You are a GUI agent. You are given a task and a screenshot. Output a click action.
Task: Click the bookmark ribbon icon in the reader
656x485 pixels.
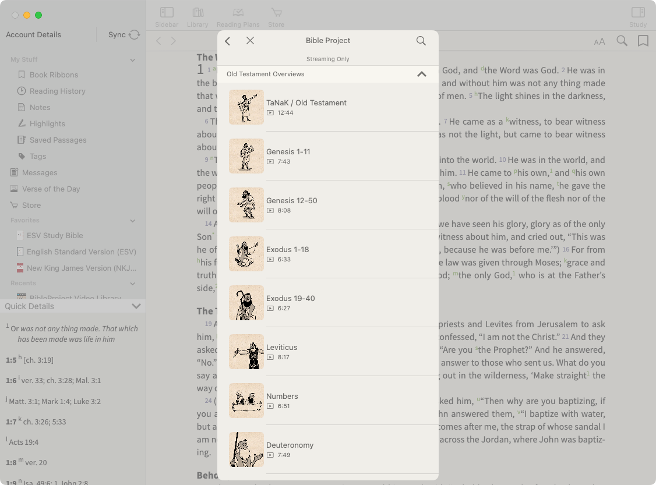point(643,41)
